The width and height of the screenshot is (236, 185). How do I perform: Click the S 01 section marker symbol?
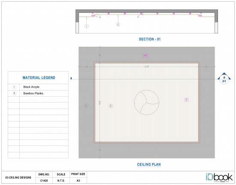(224, 79)
